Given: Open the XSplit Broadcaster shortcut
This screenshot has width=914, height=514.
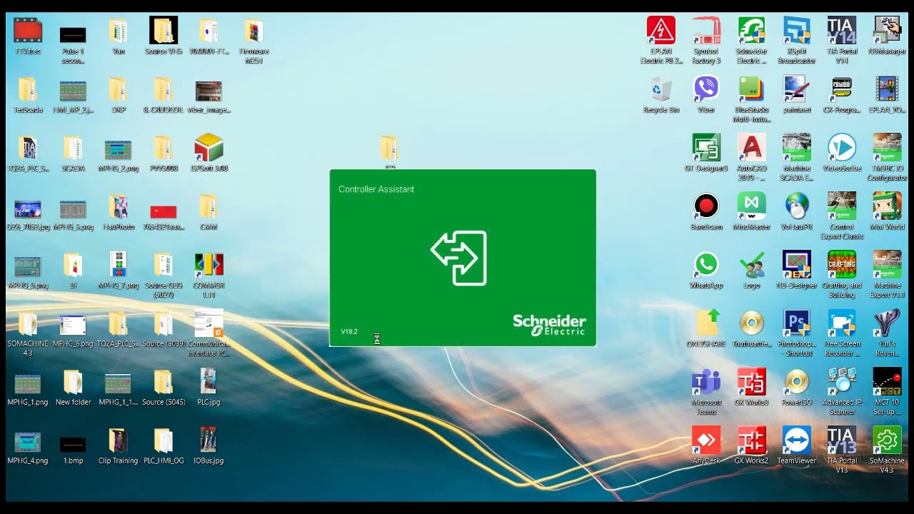Looking at the screenshot, I should click(796, 31).
